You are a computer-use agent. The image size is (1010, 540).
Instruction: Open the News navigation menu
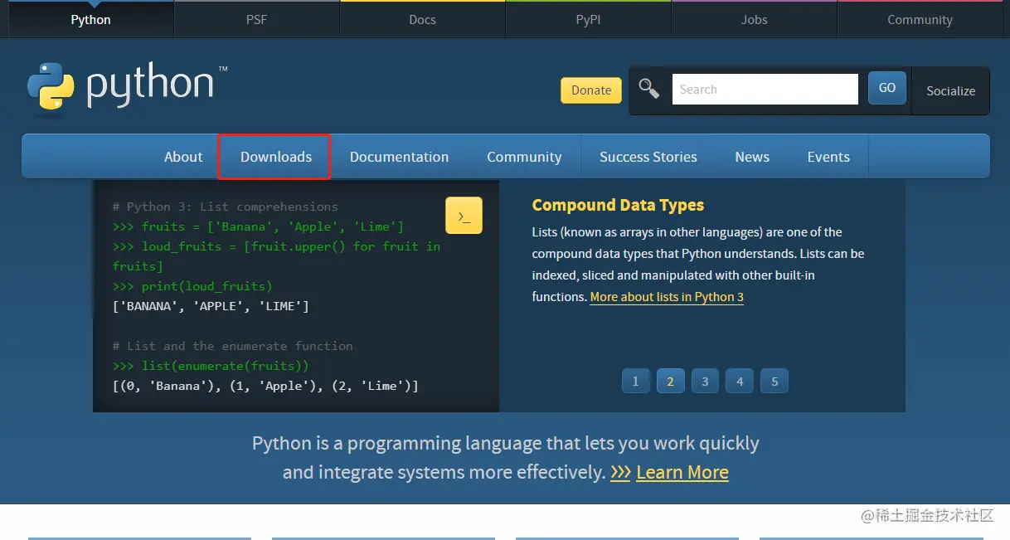click(x=752, y=157)
